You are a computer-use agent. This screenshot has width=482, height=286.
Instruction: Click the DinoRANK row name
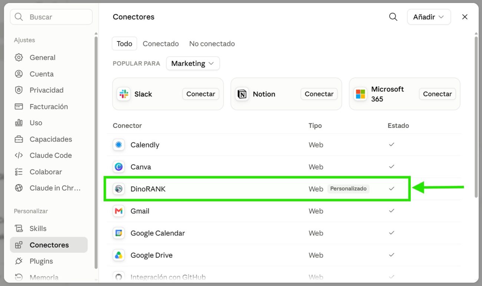coord(148,189)
